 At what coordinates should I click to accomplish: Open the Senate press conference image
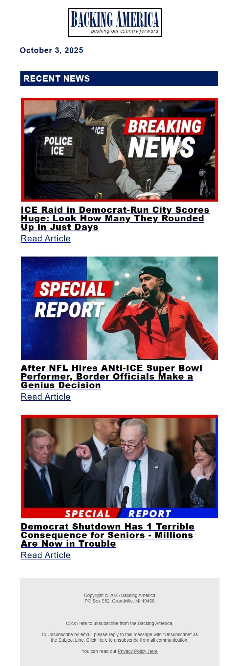pos(120,466)
